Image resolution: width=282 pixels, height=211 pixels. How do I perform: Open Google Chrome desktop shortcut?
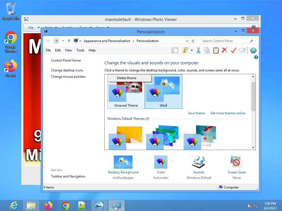click(11, 42)
